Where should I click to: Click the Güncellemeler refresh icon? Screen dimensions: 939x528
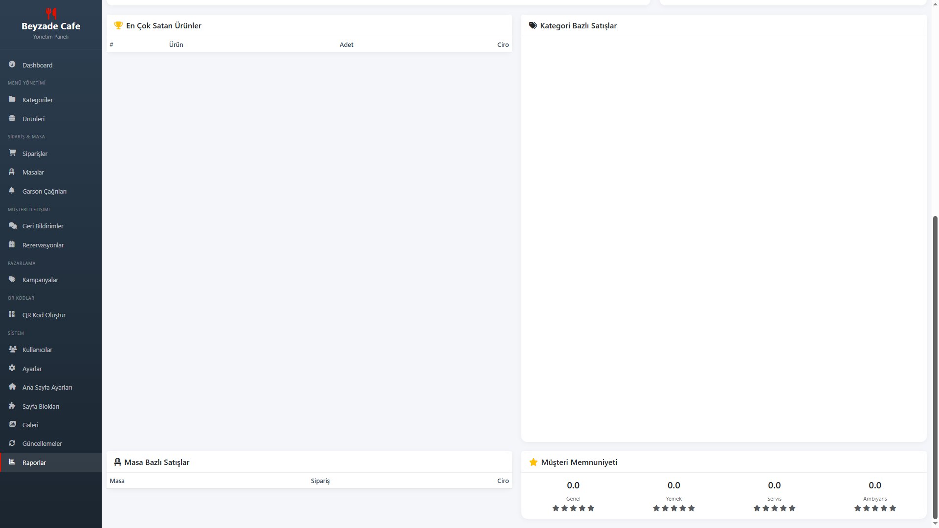(12, 443)
